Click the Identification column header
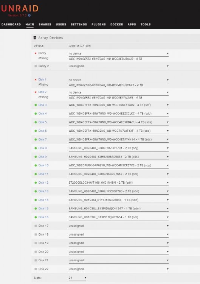200x284 pixels. (x=79, y=46)
